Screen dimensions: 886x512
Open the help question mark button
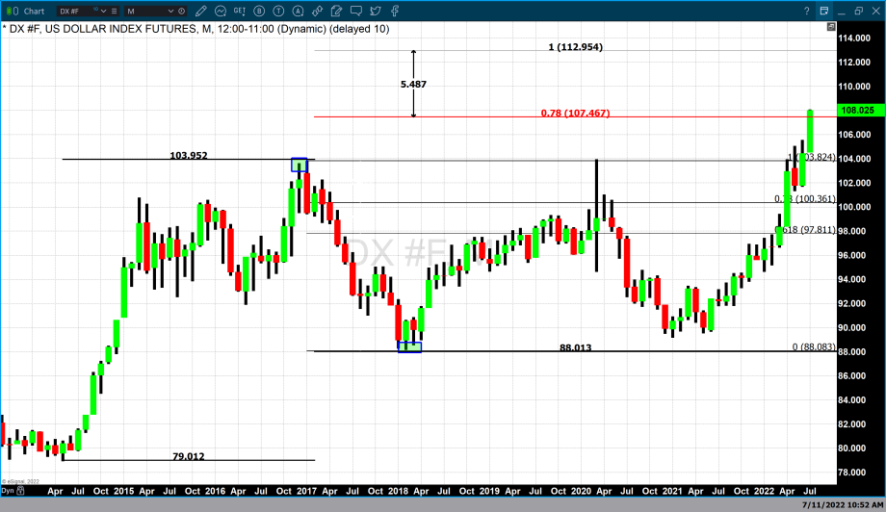click(x=806, y=10)
